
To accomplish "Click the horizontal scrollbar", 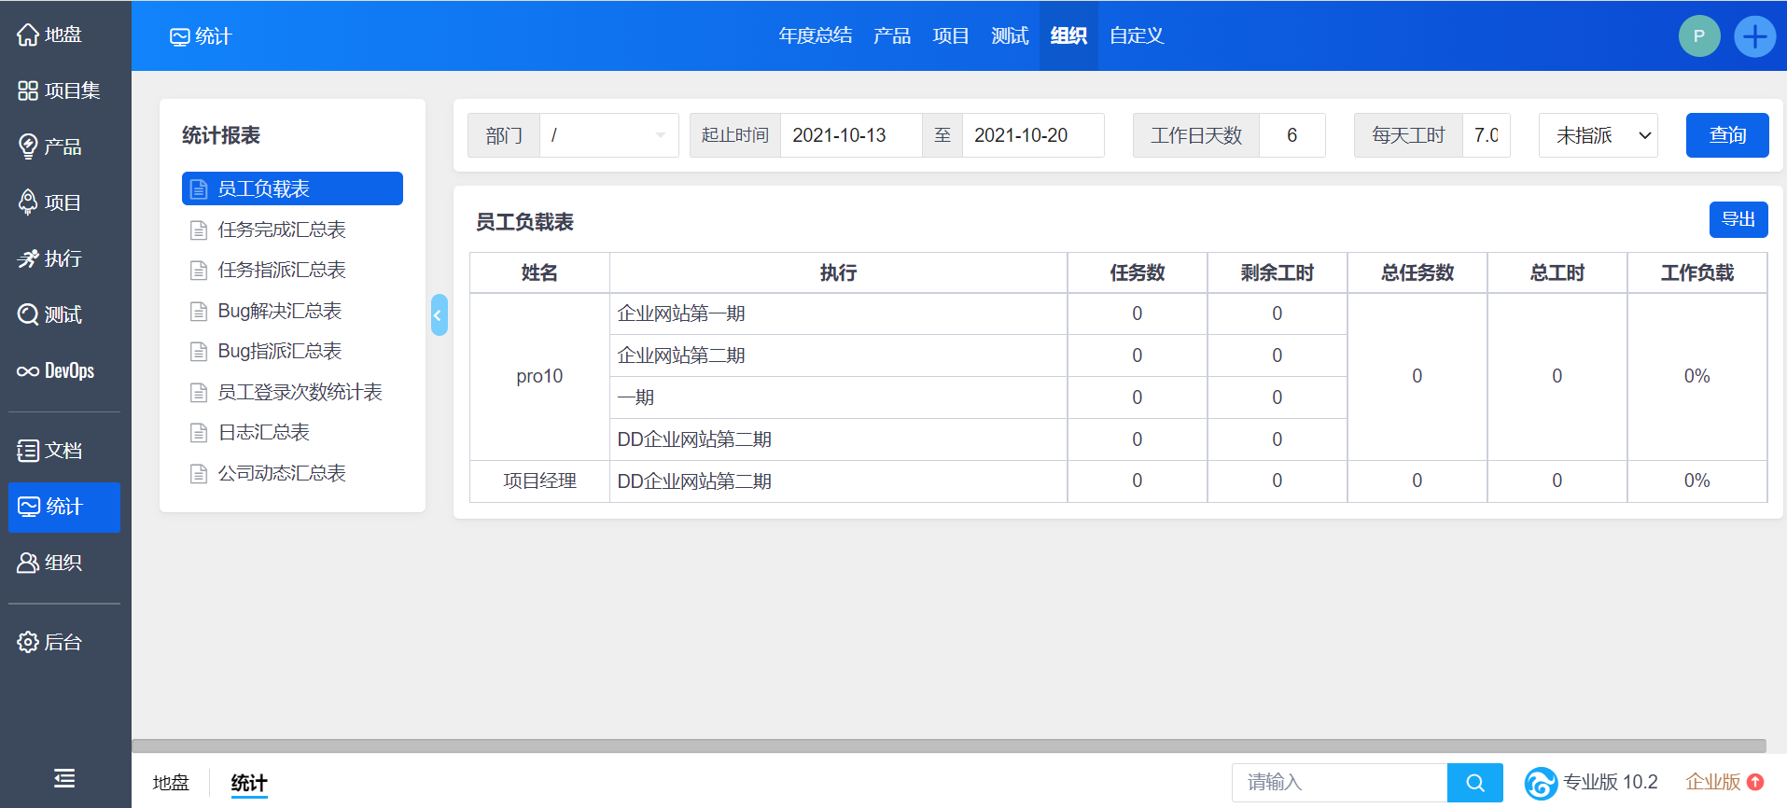I will coord(949,745).
